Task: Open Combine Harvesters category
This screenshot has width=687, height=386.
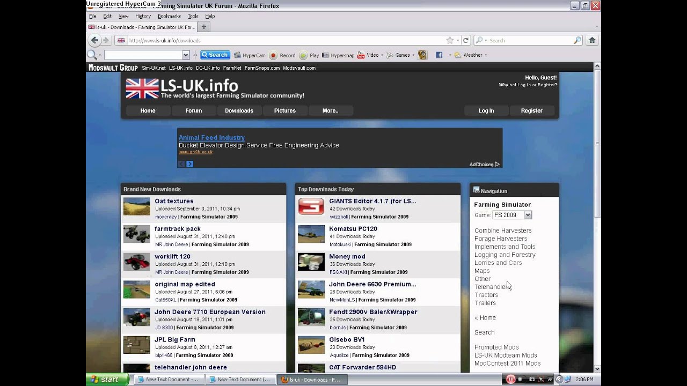Action: click(503, 231)
